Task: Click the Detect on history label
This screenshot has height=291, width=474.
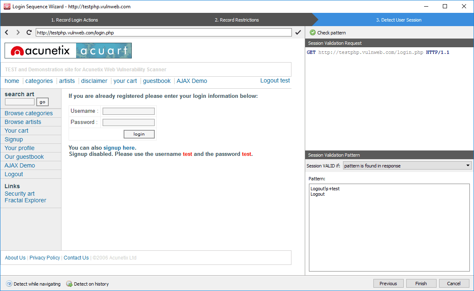Action: (x=91, y=284)
